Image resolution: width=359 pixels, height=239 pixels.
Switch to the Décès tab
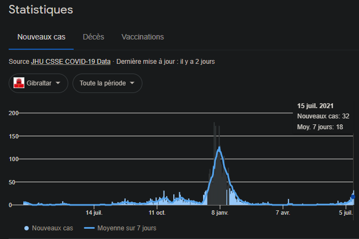point(94,37)
